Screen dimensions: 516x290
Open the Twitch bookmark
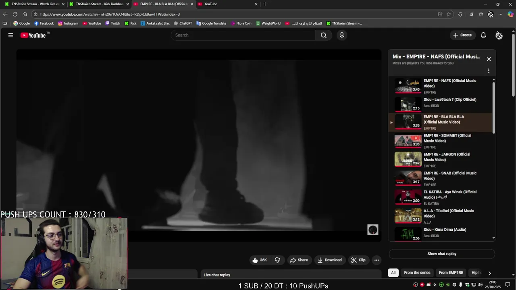[x=112, y=23]
